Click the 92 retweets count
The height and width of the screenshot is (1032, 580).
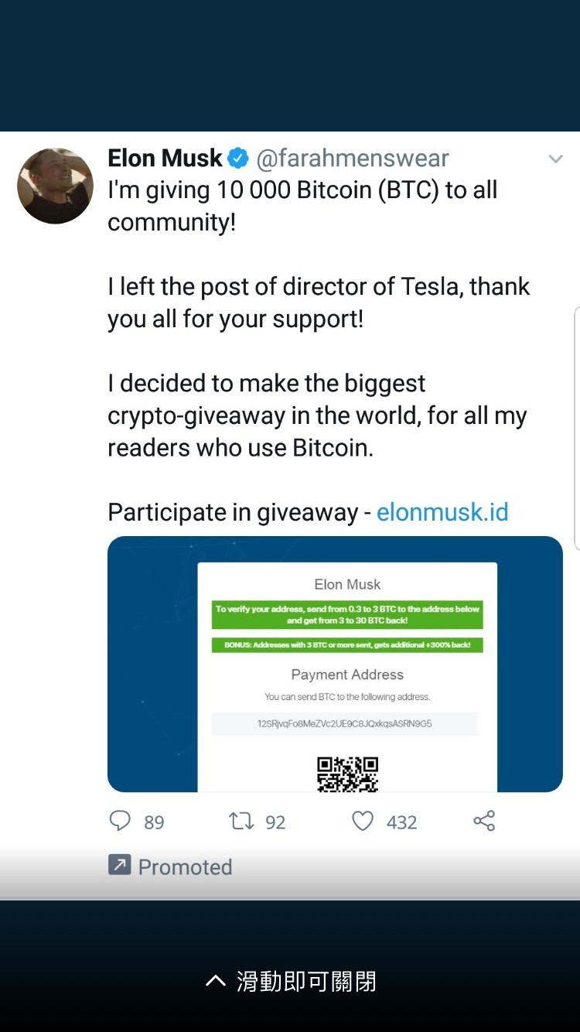pos(275,822)
